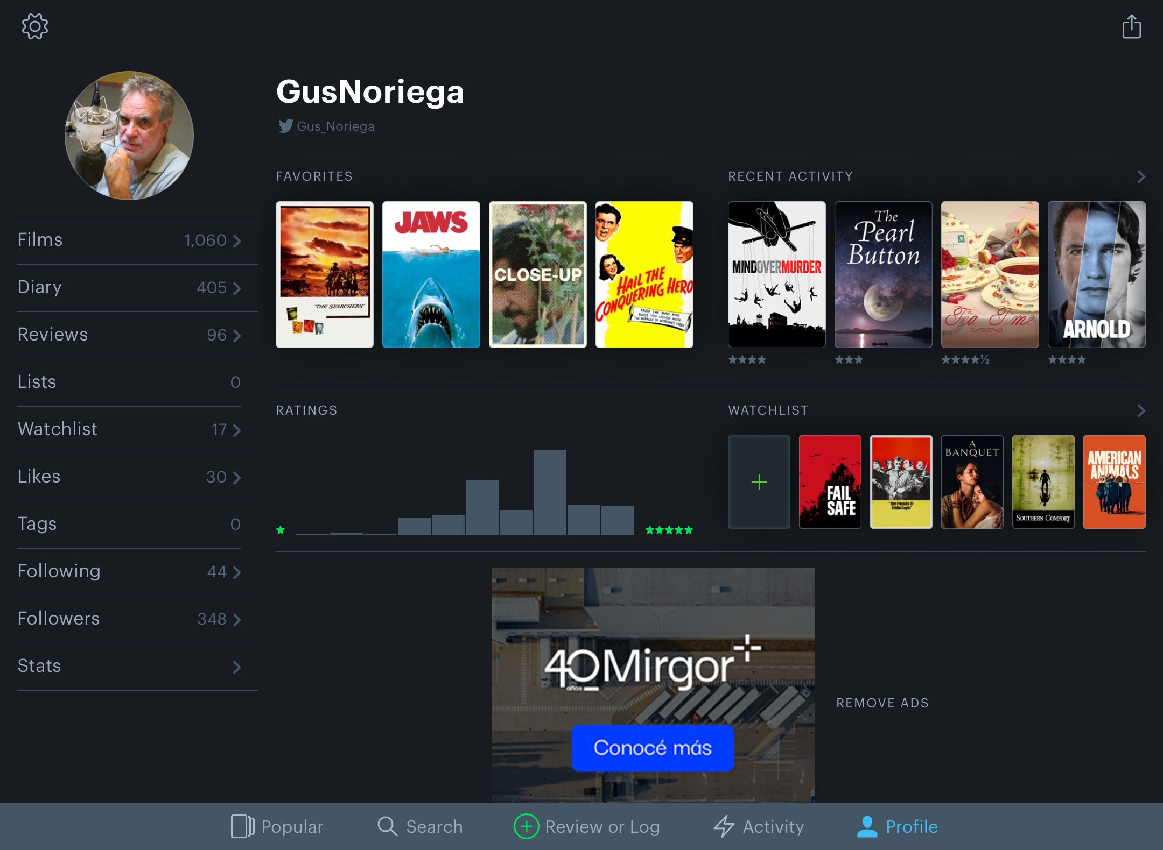This screenshot has height=850, width=1163.
Task: Open the Gus_Noriega Twitter handle link
Action: (335, 126)
